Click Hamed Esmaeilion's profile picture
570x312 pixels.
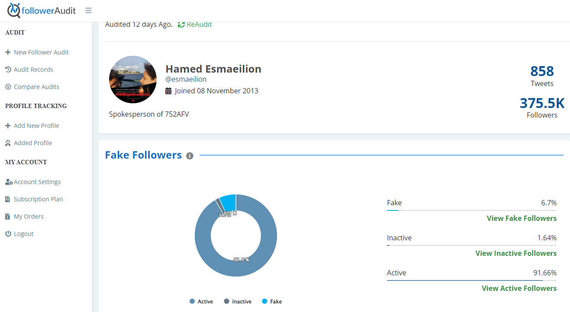pyautogui.click(x=133, y=80)
